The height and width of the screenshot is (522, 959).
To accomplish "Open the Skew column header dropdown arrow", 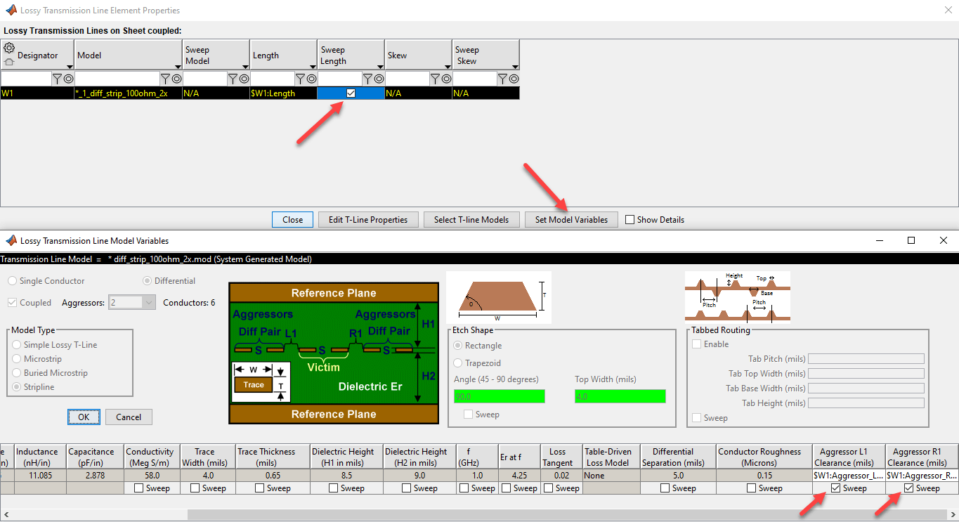I will point(447,66).
